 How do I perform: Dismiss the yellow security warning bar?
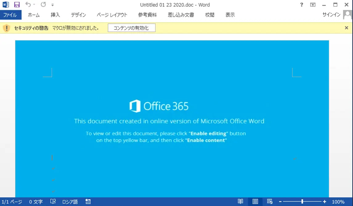click(347, 28)
